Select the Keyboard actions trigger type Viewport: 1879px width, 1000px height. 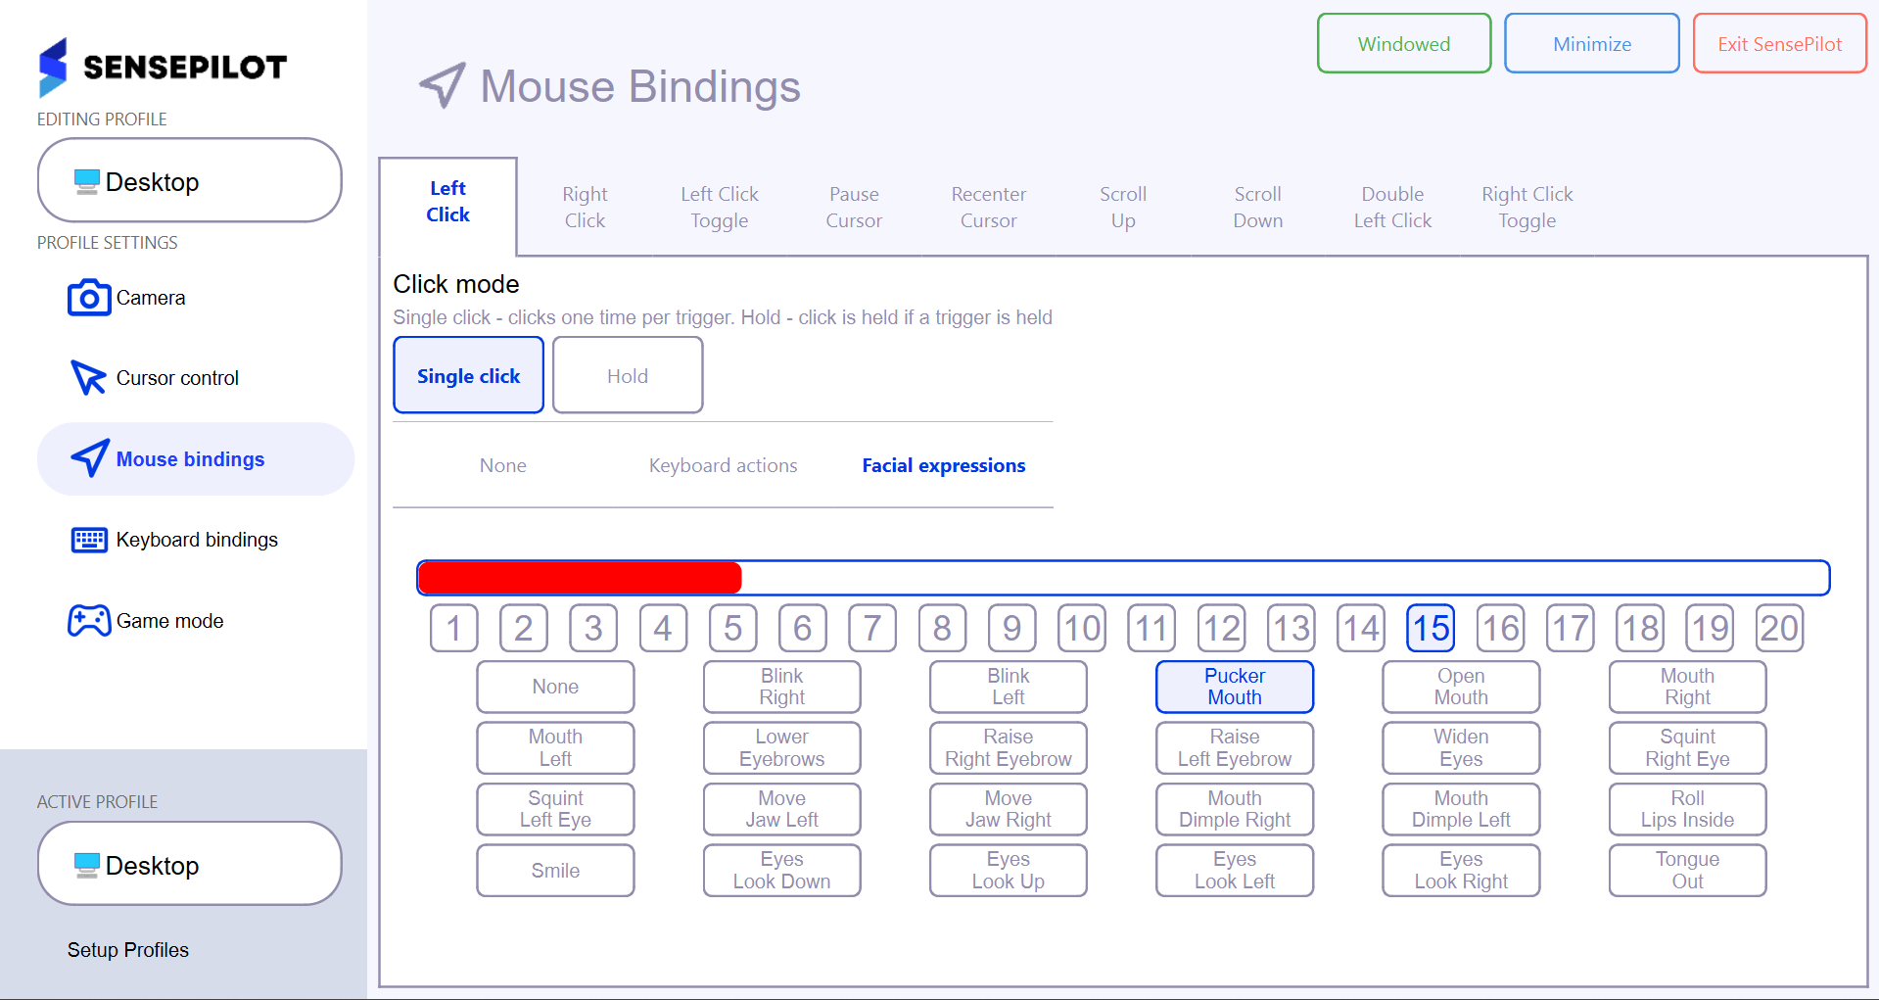723,465
